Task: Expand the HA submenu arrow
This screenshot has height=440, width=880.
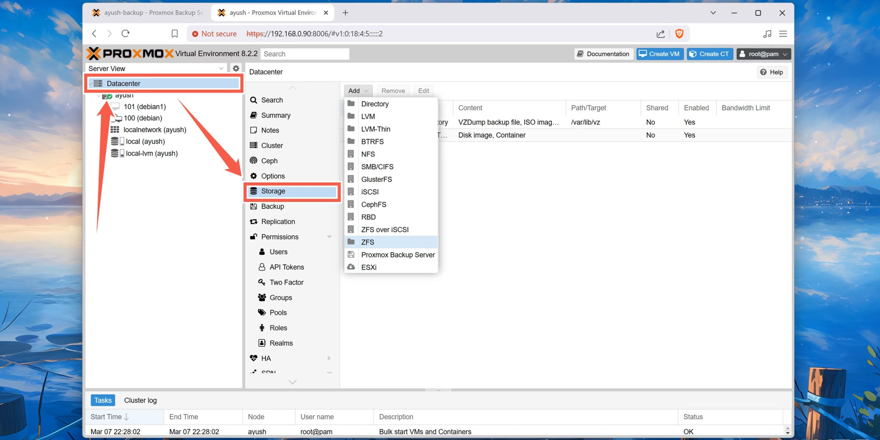Action: tap(329, 358)
